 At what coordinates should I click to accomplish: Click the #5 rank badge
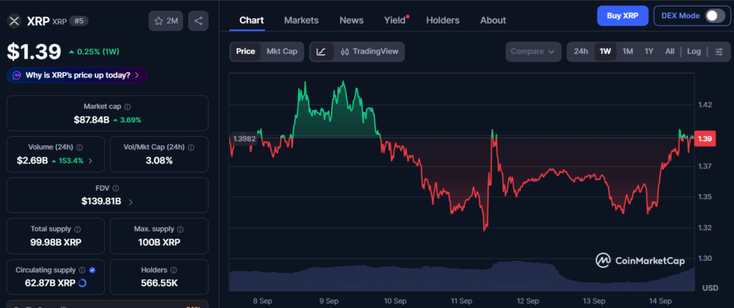[79, 21]
